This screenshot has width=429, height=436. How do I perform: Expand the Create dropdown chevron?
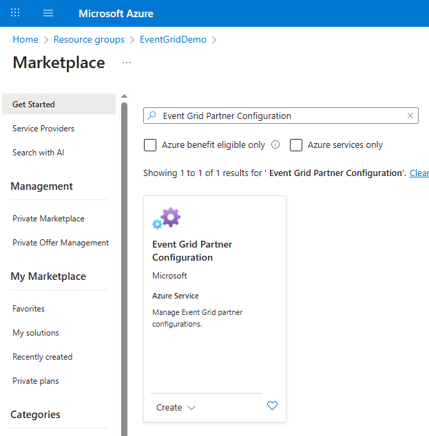tap(191, 408)
